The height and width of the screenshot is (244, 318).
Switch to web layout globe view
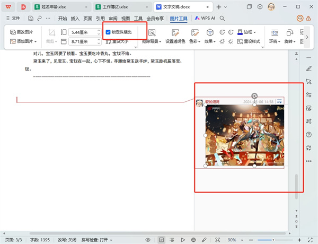coord(193,240)
